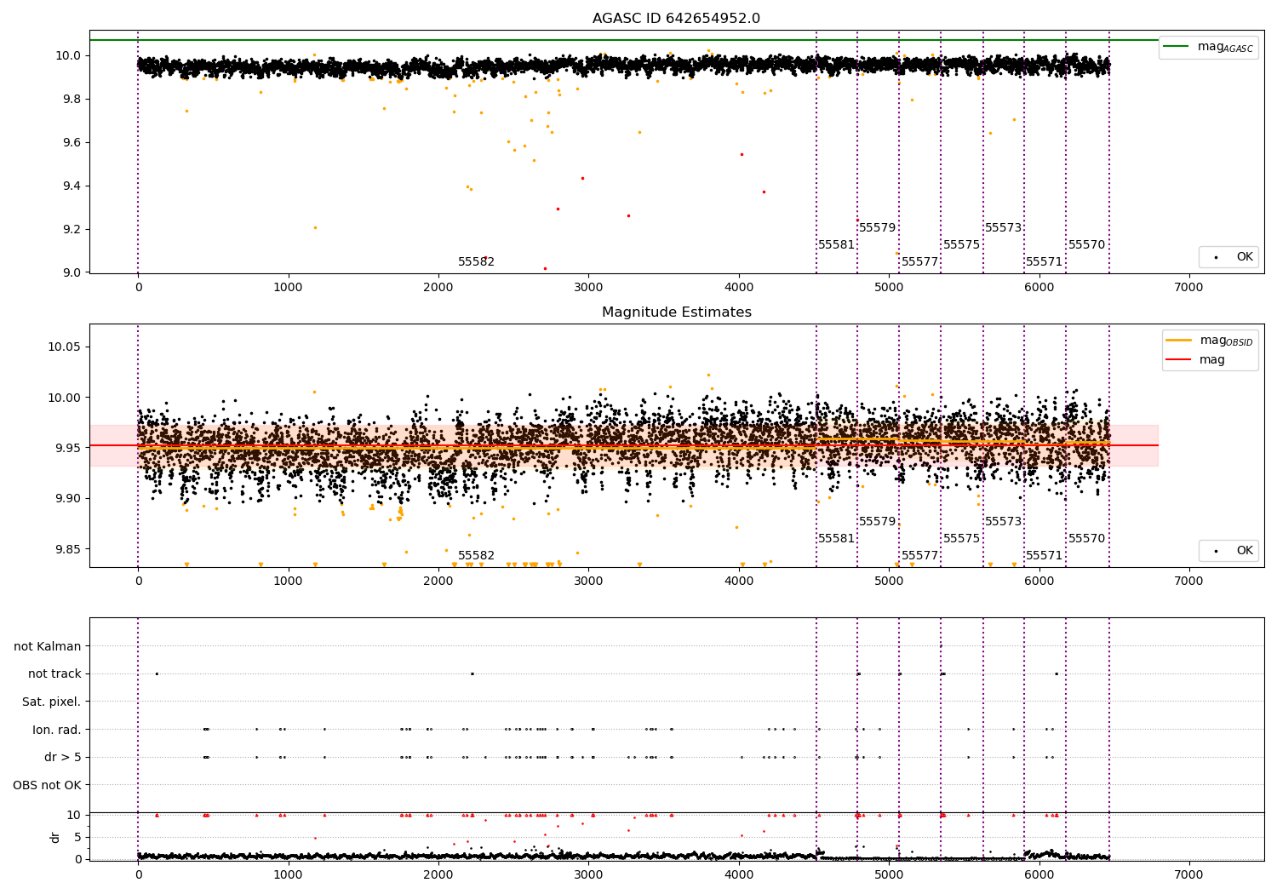
Task: Click the 3000 x-axis tick in top plot
Action: [x=588, y=288]
